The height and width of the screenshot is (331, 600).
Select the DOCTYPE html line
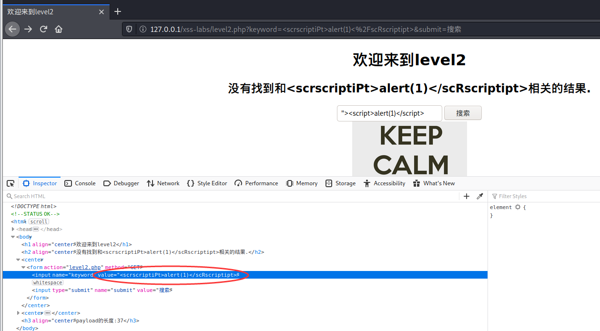(x=34, y=206)
